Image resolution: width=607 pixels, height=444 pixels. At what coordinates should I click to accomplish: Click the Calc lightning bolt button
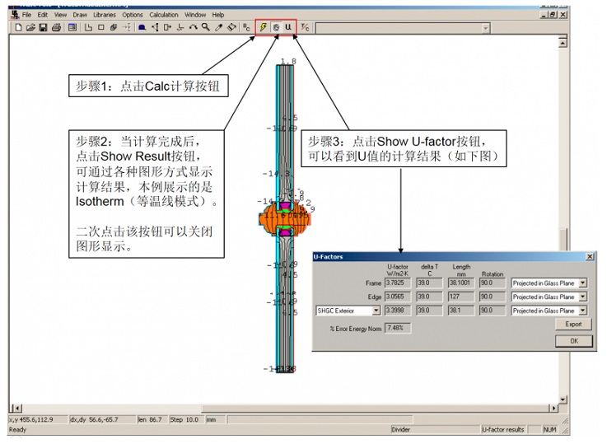coord(263,27)
